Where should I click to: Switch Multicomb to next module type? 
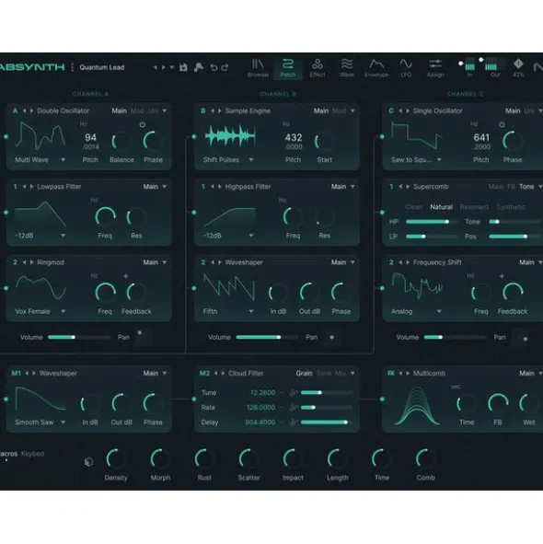408,374
